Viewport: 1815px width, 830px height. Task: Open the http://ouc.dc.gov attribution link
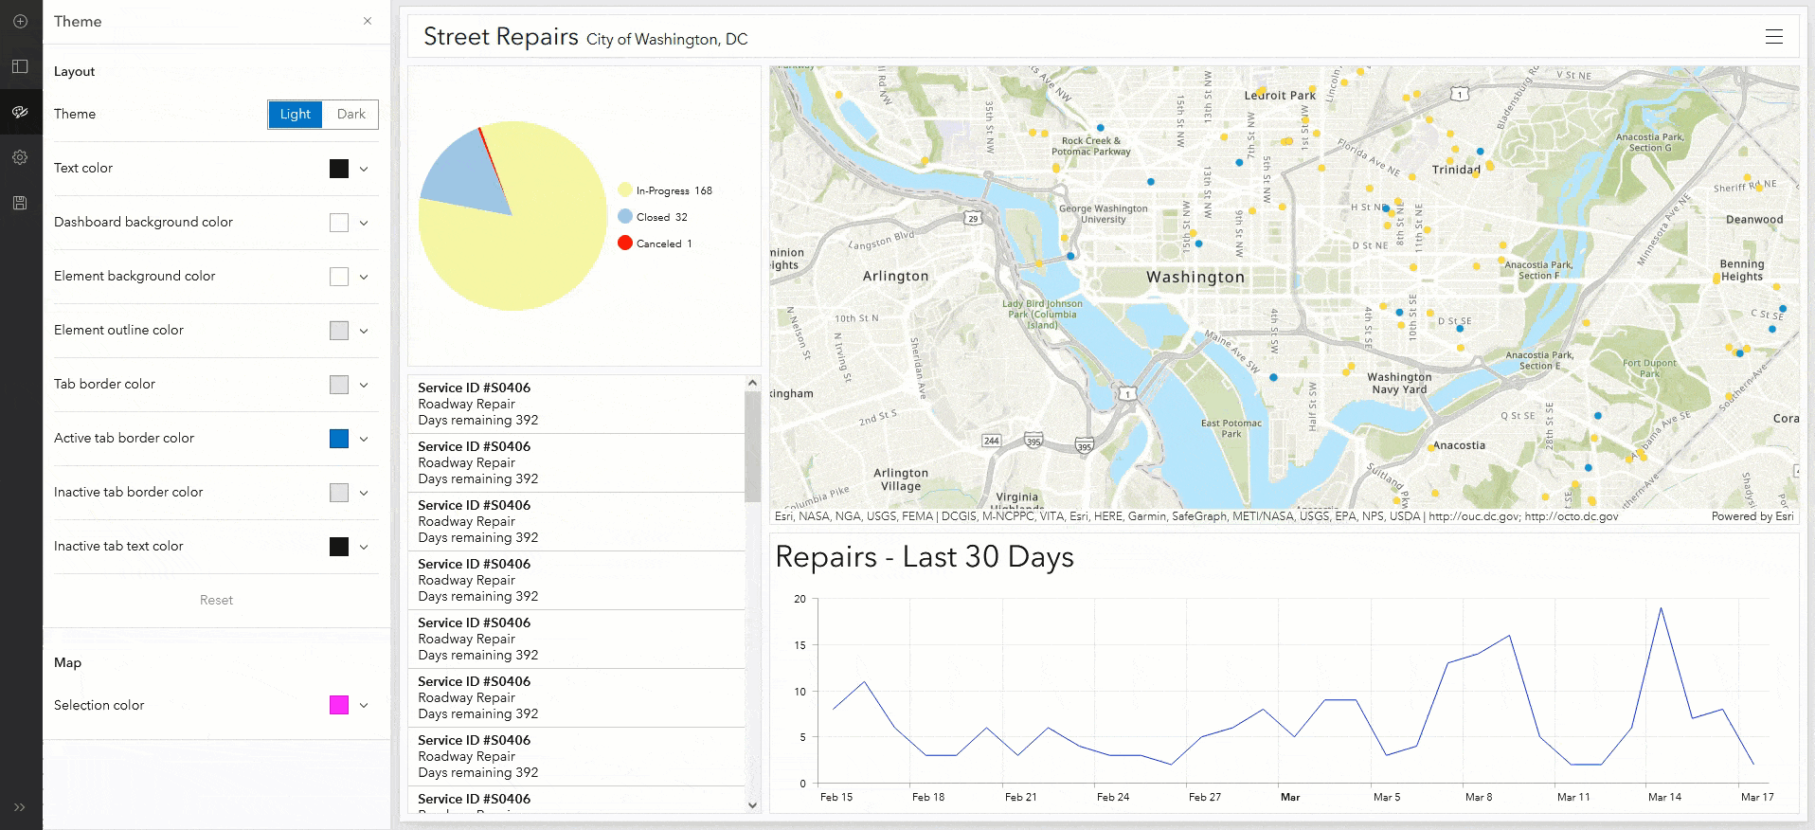coord(1472,516)
